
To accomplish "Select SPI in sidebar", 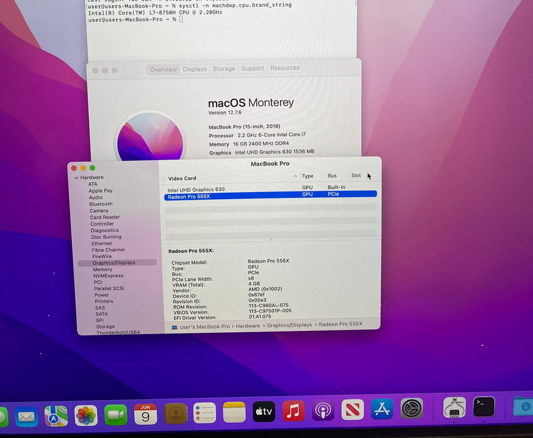I will (100, 320).
